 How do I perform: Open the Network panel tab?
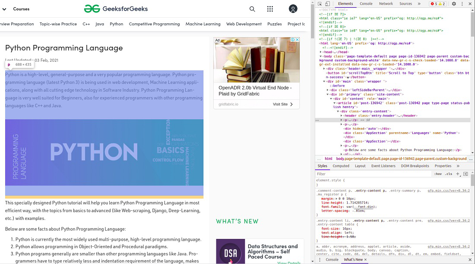click(x=386, y=3)
